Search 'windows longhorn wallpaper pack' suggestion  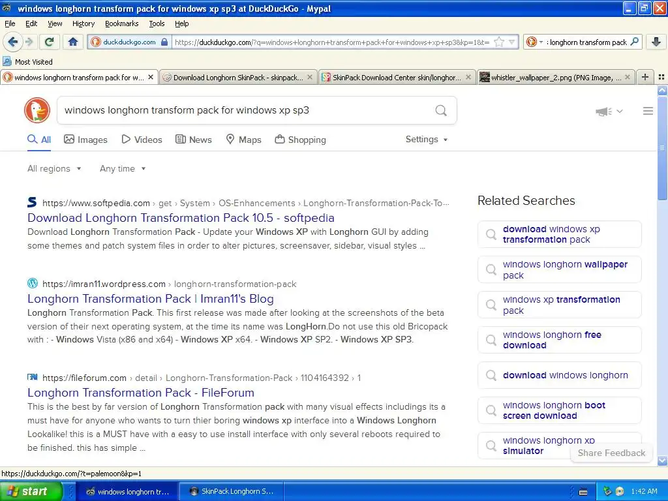click(x=559, y=269)
